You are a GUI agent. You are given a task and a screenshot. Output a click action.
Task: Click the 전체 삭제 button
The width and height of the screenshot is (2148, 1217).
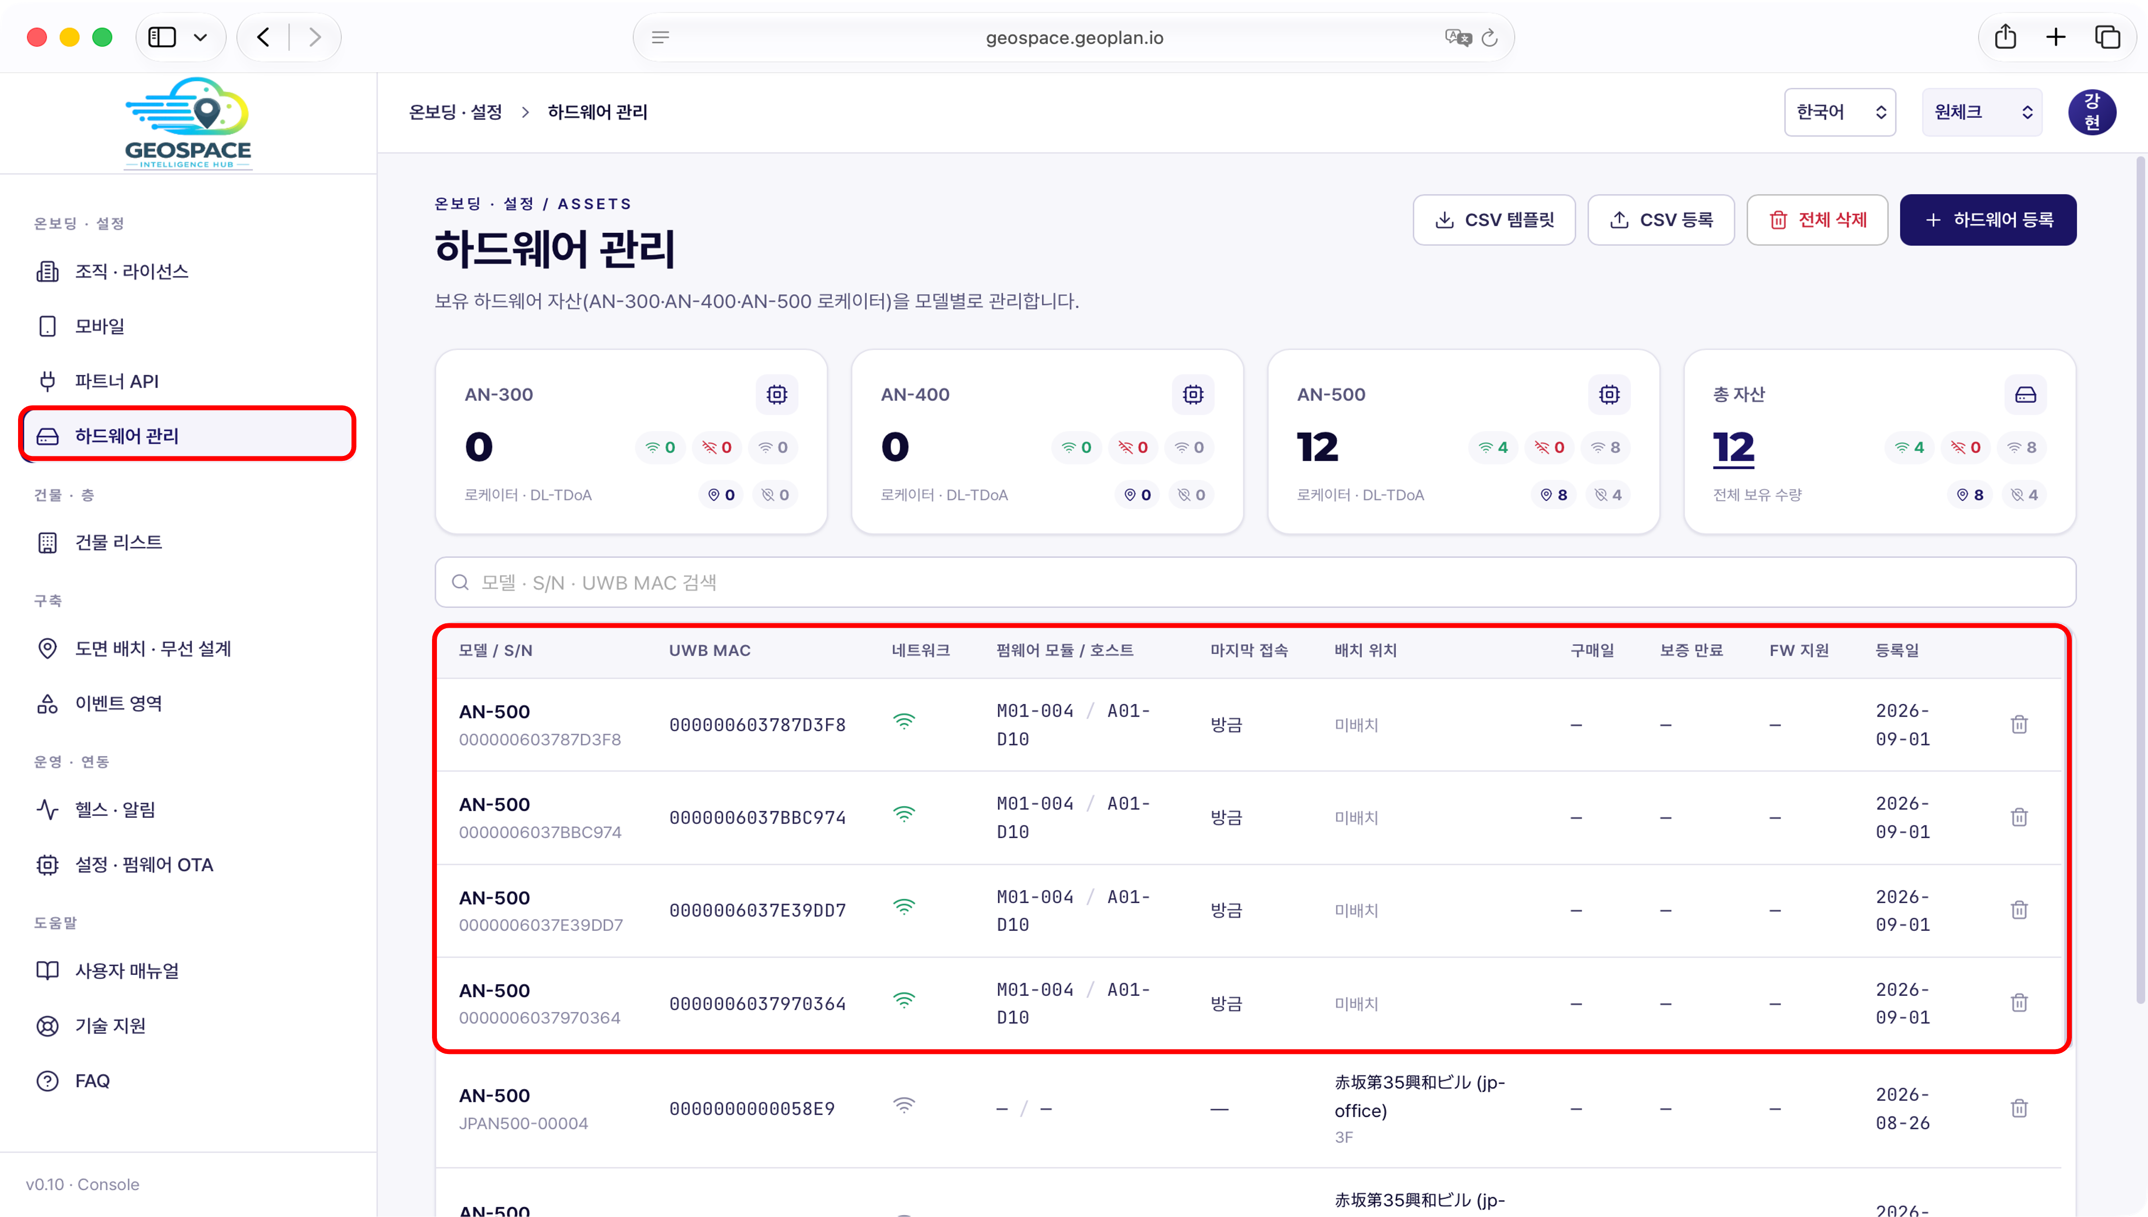pos(1817,220)
